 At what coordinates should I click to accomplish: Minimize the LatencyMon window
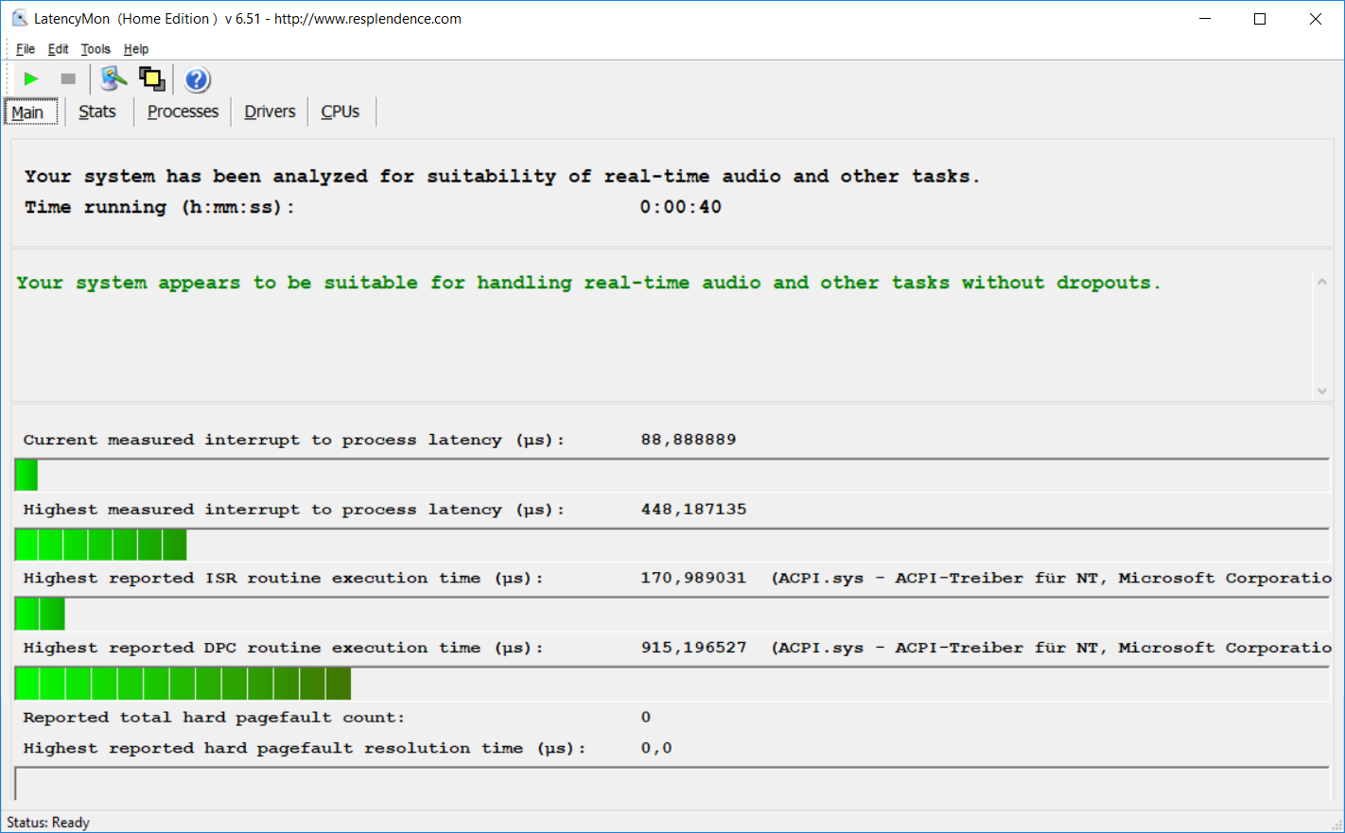click(x=1205, y=19)
